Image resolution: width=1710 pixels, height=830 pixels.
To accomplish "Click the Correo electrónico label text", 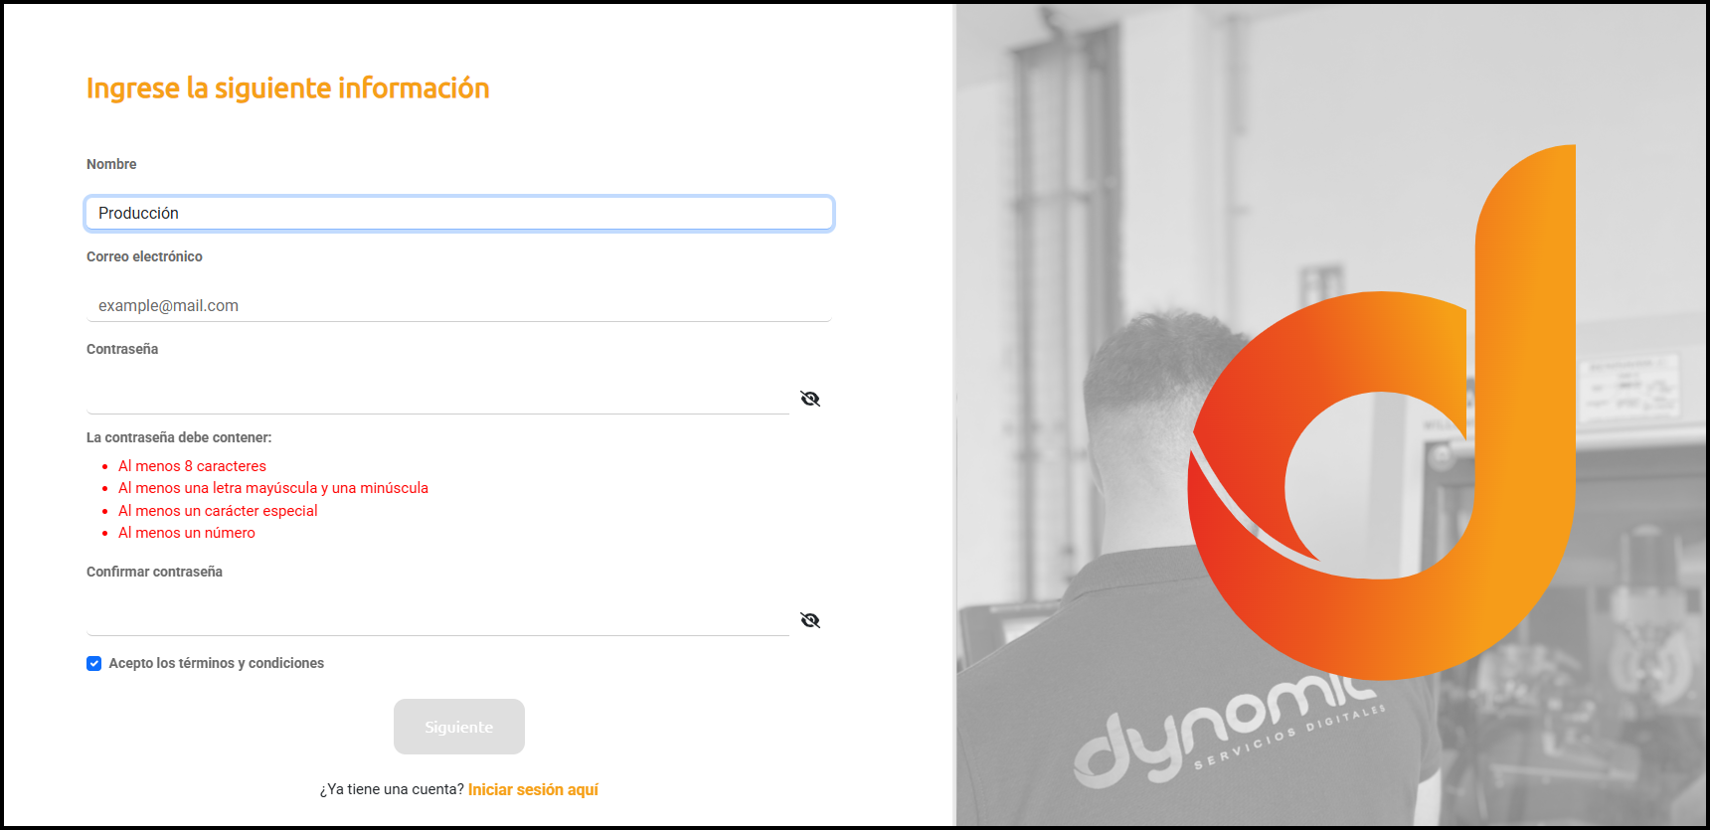I will 144,256.
